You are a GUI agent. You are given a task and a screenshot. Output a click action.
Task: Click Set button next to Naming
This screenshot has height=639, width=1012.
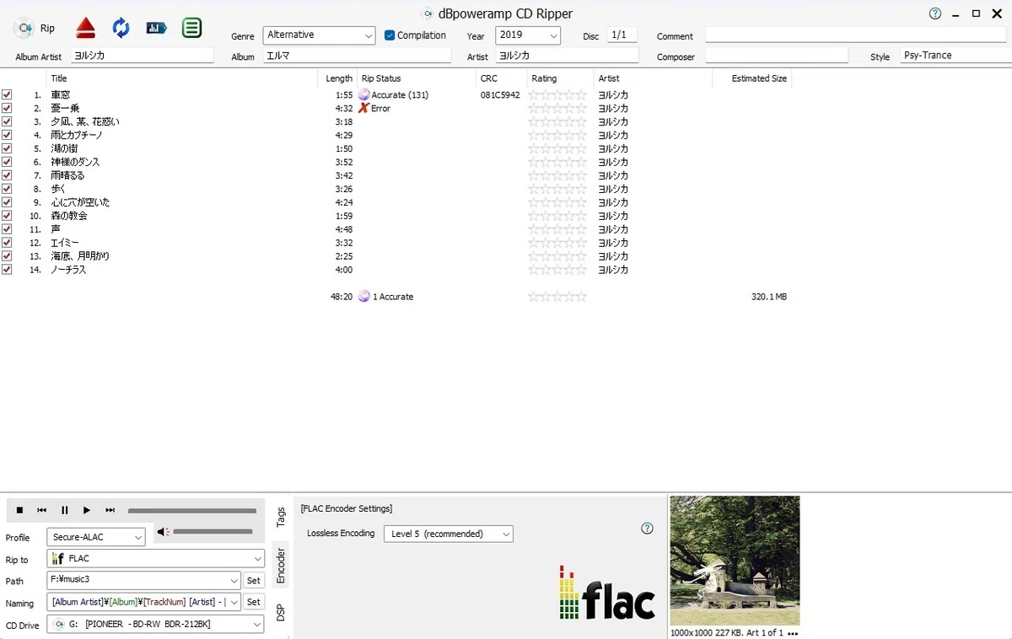[254, 603]
